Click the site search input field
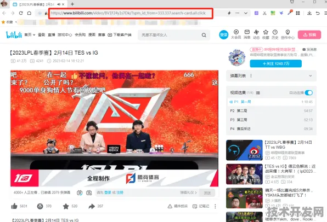327x222 pixels. [x=170, y=35]
